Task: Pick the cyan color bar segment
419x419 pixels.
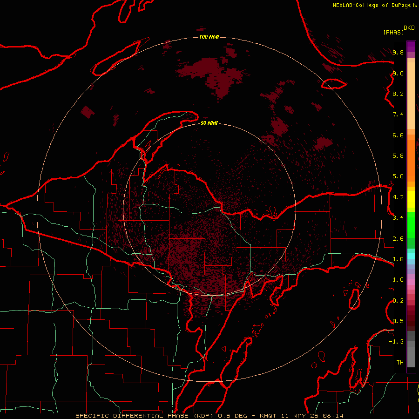Action: tap(411, 256)
